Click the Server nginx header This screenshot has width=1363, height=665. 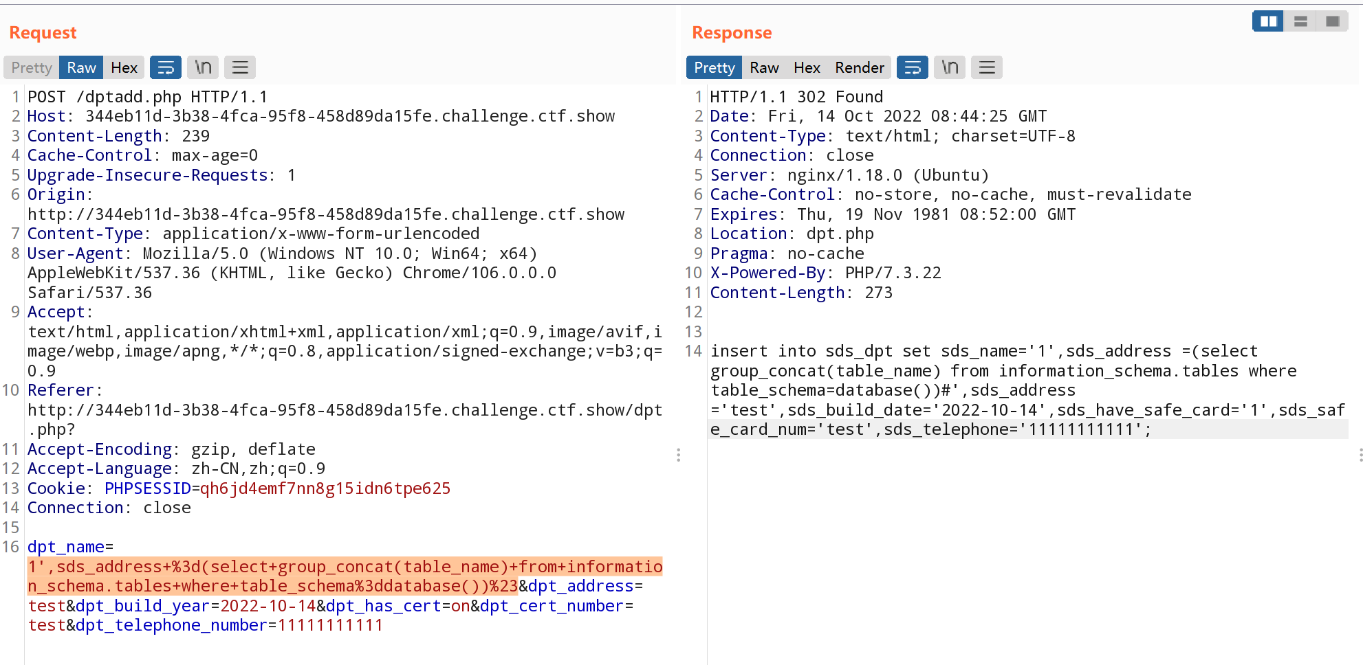tap(849, 175)
